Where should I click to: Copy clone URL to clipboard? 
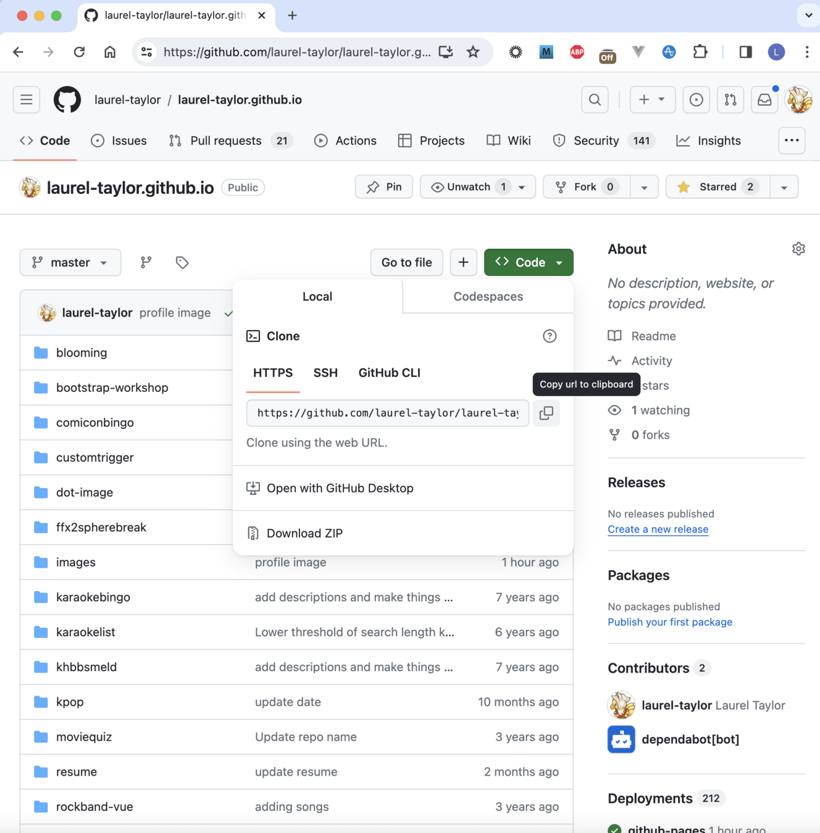click(x=546, y=413)
